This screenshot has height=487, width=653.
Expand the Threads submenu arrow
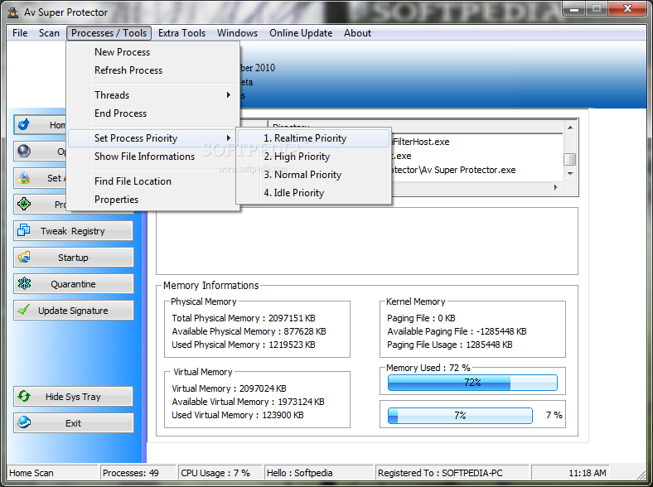228,95
